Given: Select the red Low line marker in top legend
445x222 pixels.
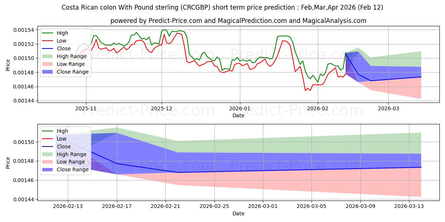Looking at the screenshot, I should [48, 41].
